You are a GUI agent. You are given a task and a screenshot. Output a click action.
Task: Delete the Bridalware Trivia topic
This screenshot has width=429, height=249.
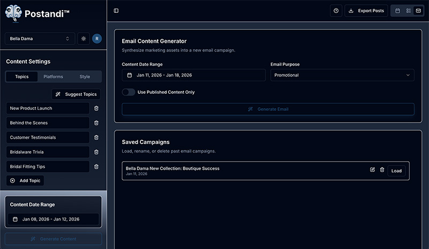(97, 152)
